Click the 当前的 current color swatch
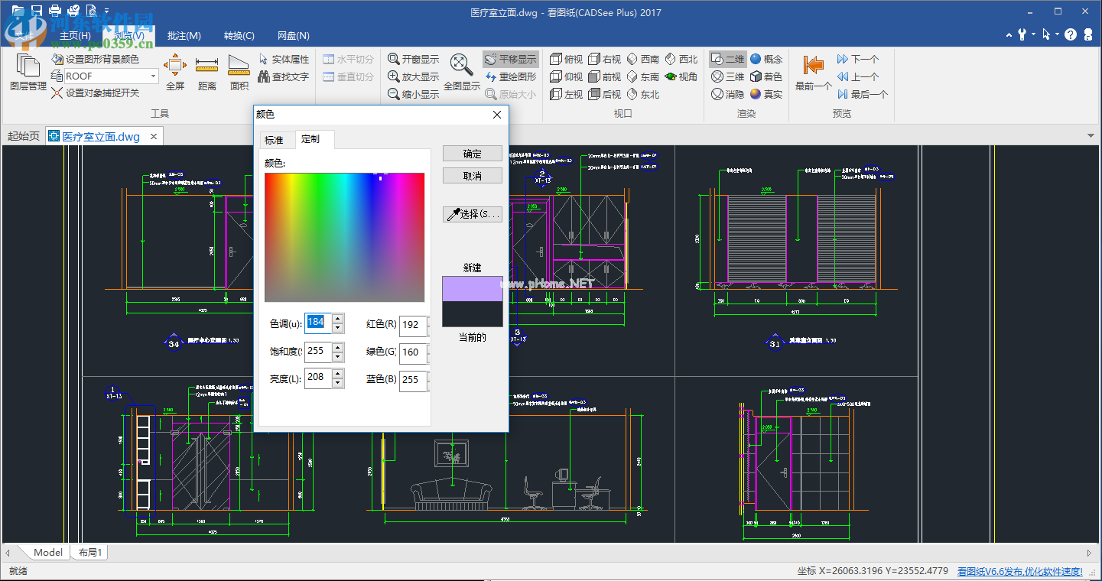The height and width of the screenshot is (581, 1102). [473, 313]
